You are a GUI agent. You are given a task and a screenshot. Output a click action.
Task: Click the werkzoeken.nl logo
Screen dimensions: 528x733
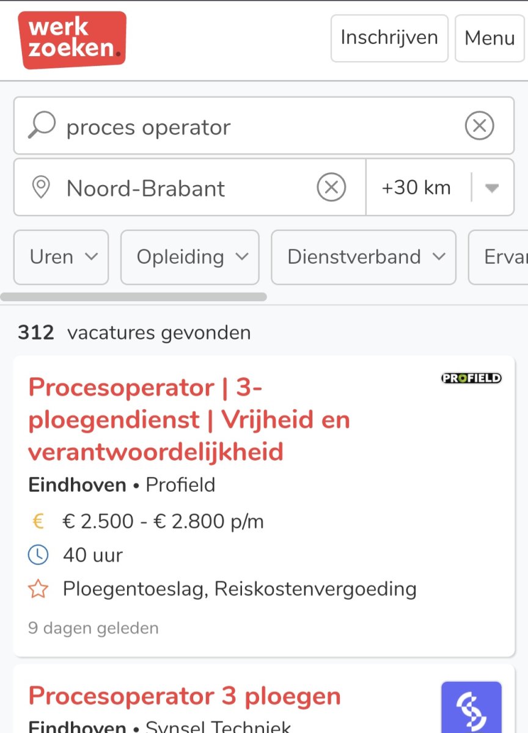(72, 38)
